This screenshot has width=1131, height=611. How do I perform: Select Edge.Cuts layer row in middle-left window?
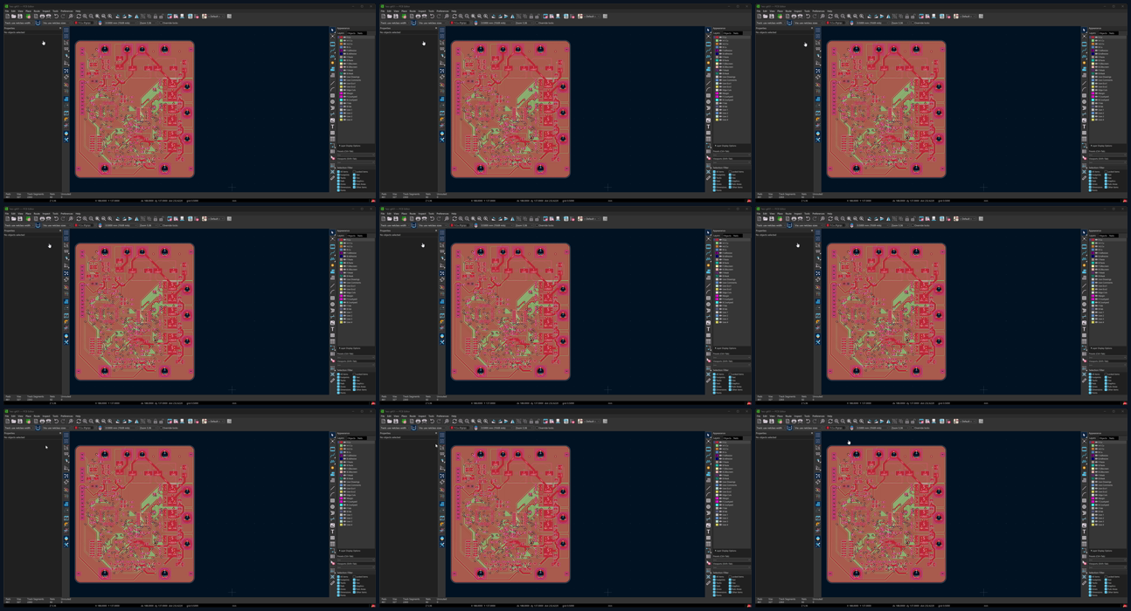pyautogui.click(x=356, y=292)
